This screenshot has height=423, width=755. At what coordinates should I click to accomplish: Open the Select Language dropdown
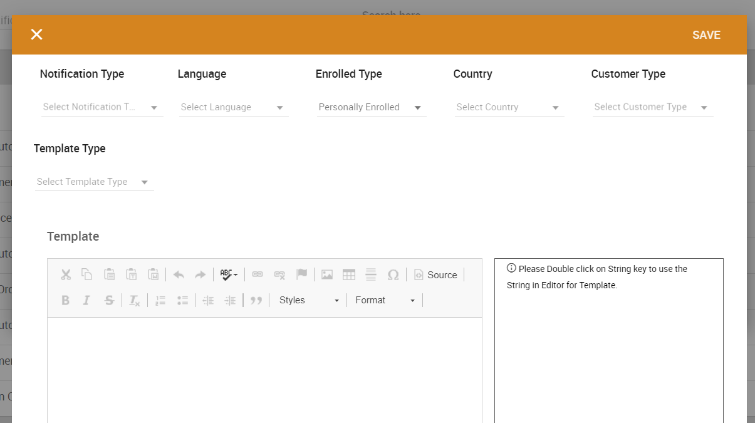[x=233, y=107]
